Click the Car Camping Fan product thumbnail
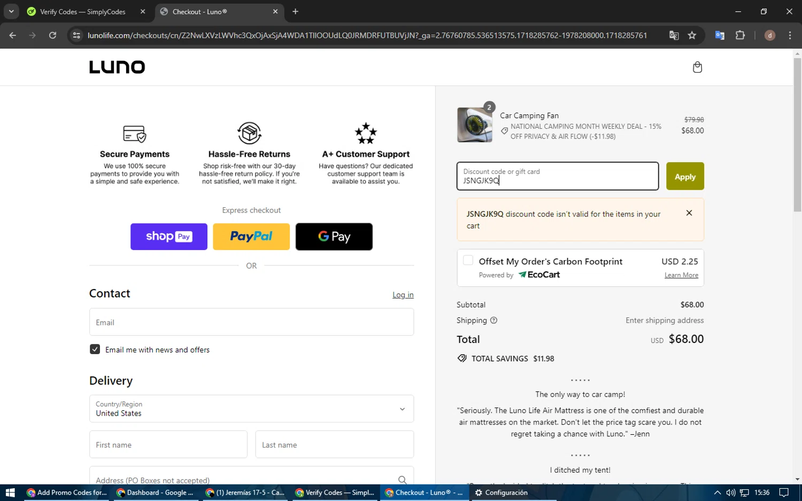This screenshot has height=501, width=802. (475, 125)
